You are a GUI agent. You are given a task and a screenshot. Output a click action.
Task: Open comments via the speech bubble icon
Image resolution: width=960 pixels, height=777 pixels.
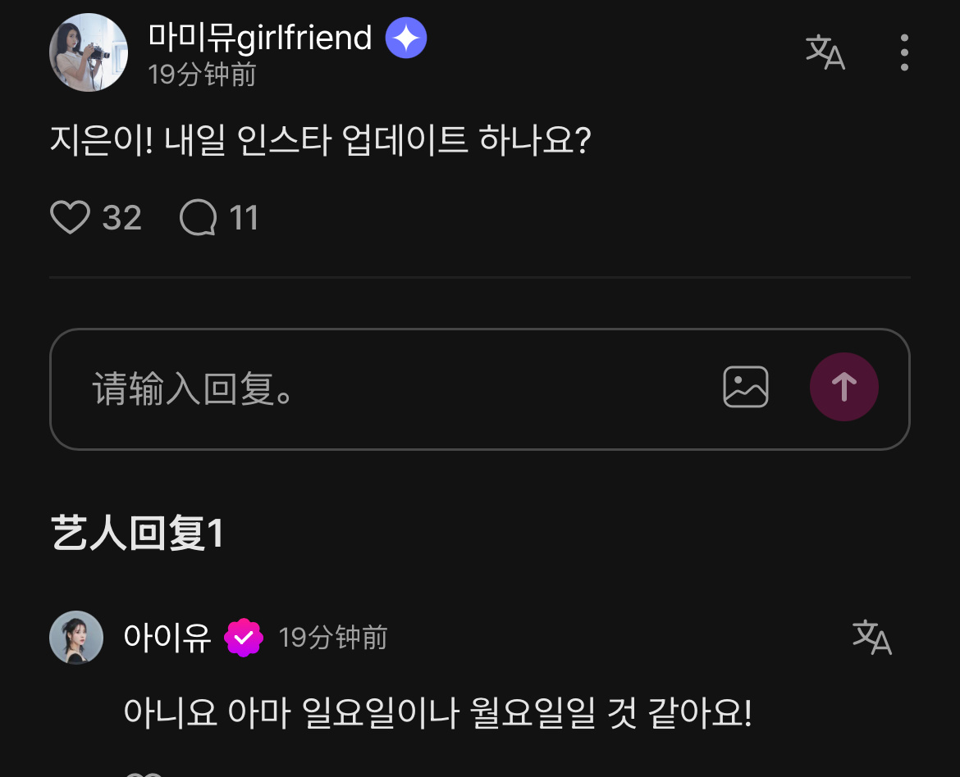point(198,216)
